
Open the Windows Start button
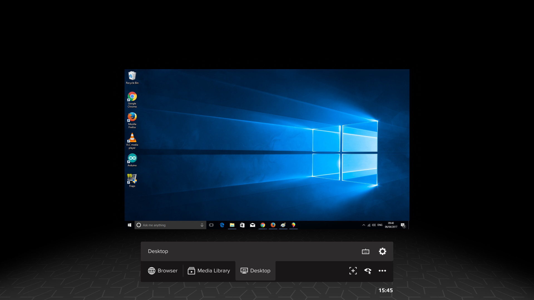point(129,225)
